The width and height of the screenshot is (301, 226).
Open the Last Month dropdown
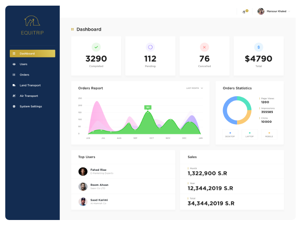[x=195, y=88]
